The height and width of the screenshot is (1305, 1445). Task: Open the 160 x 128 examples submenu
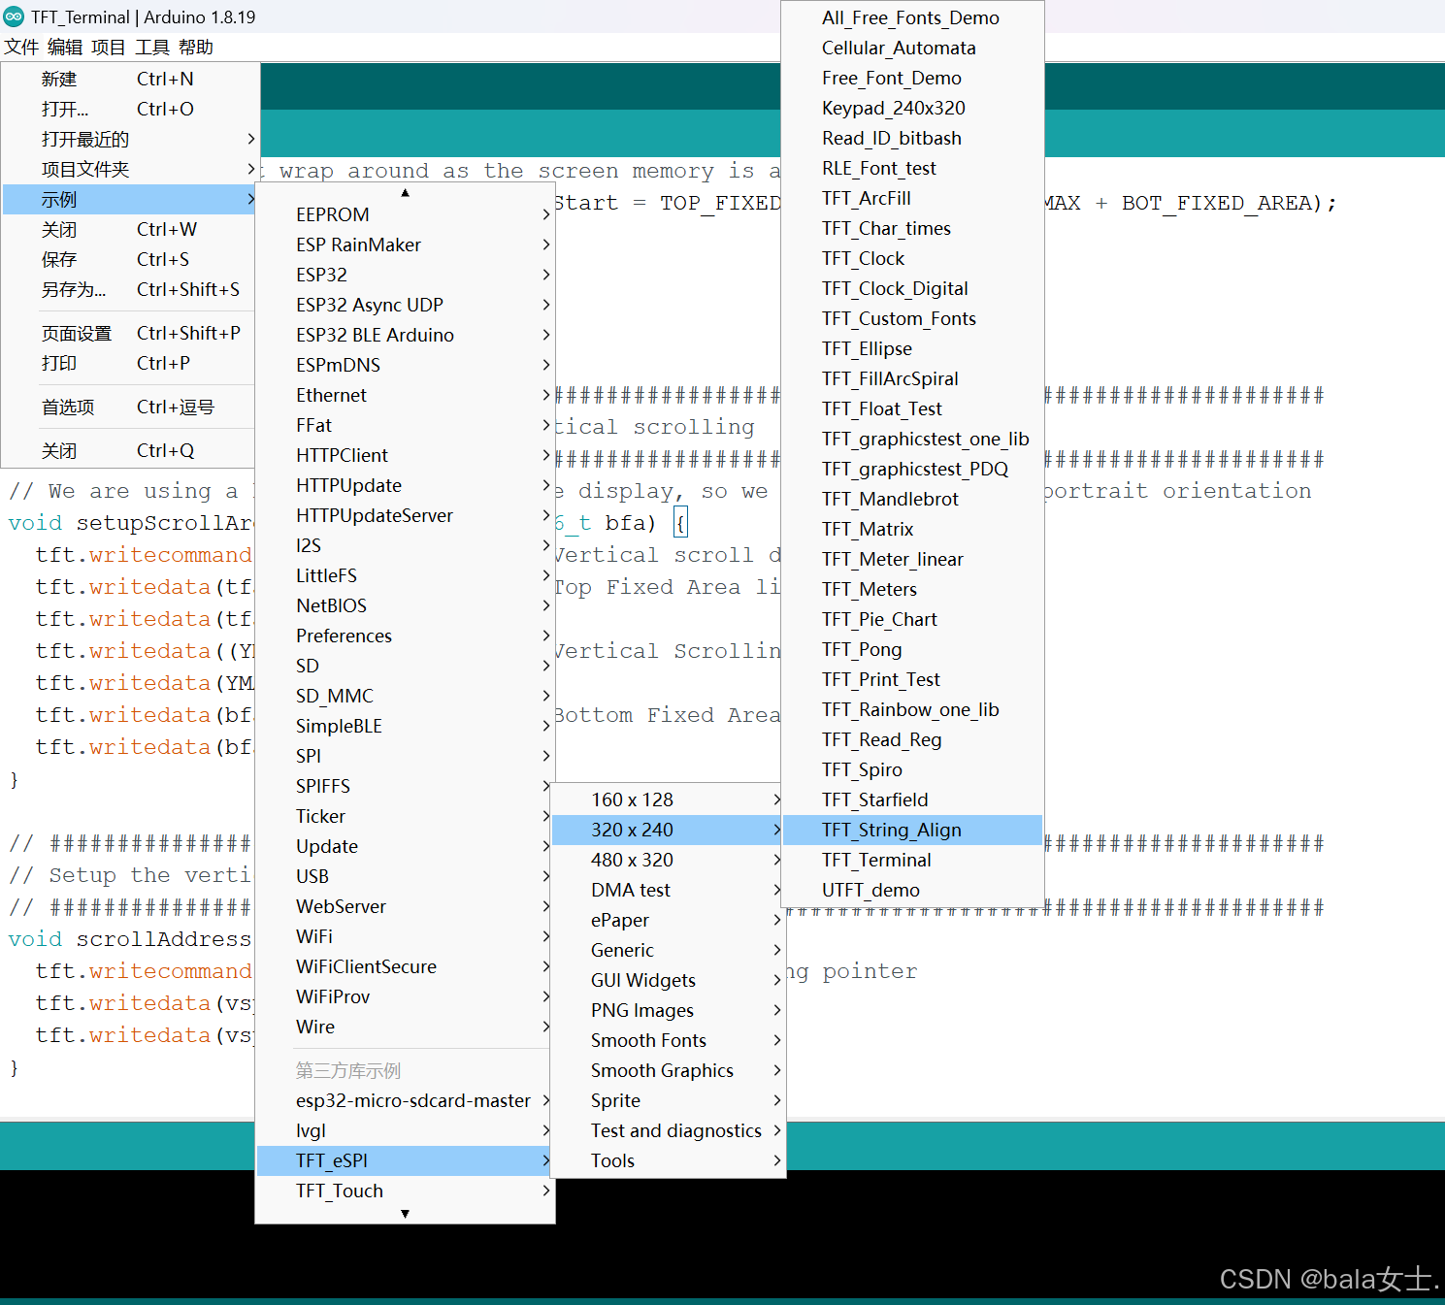(x=668, y=799)
